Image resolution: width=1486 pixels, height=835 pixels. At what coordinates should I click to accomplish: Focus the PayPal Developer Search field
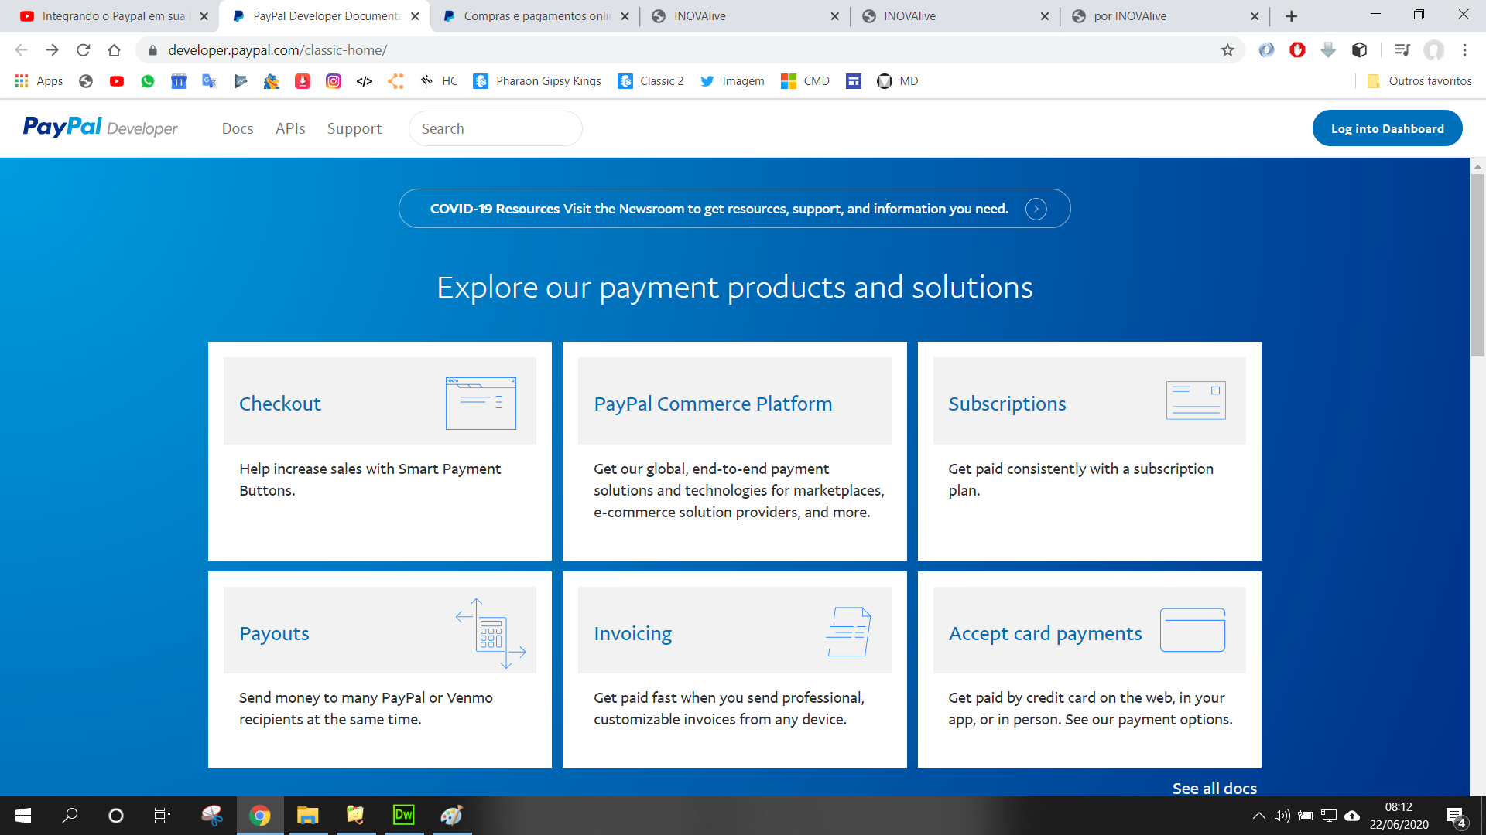click(495, 128)
